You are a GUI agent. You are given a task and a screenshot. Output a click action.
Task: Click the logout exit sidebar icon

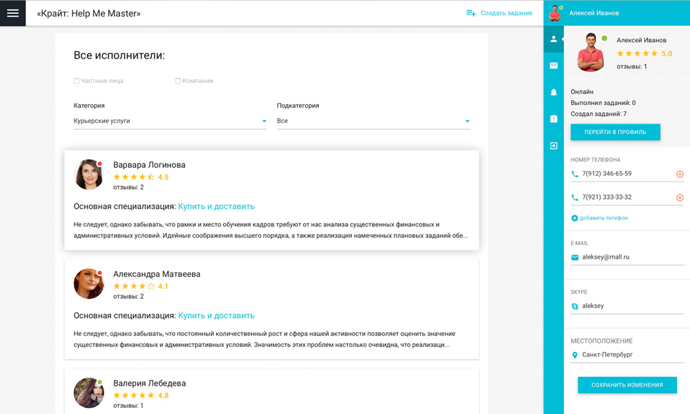pos(553,146)
